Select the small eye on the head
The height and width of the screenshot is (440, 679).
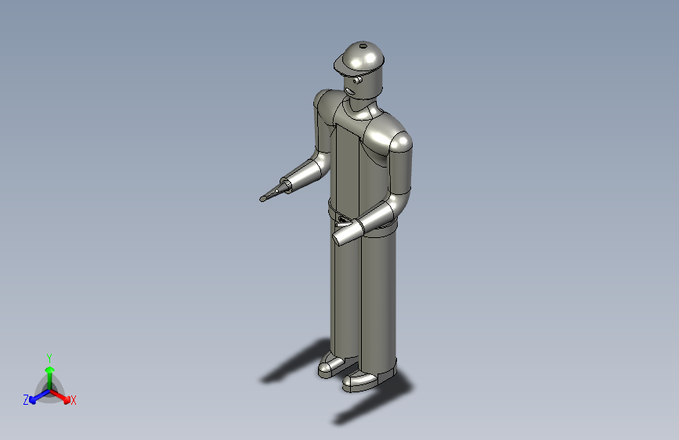point(357,81)
